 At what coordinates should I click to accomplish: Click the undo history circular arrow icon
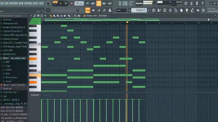click(186, 3)
